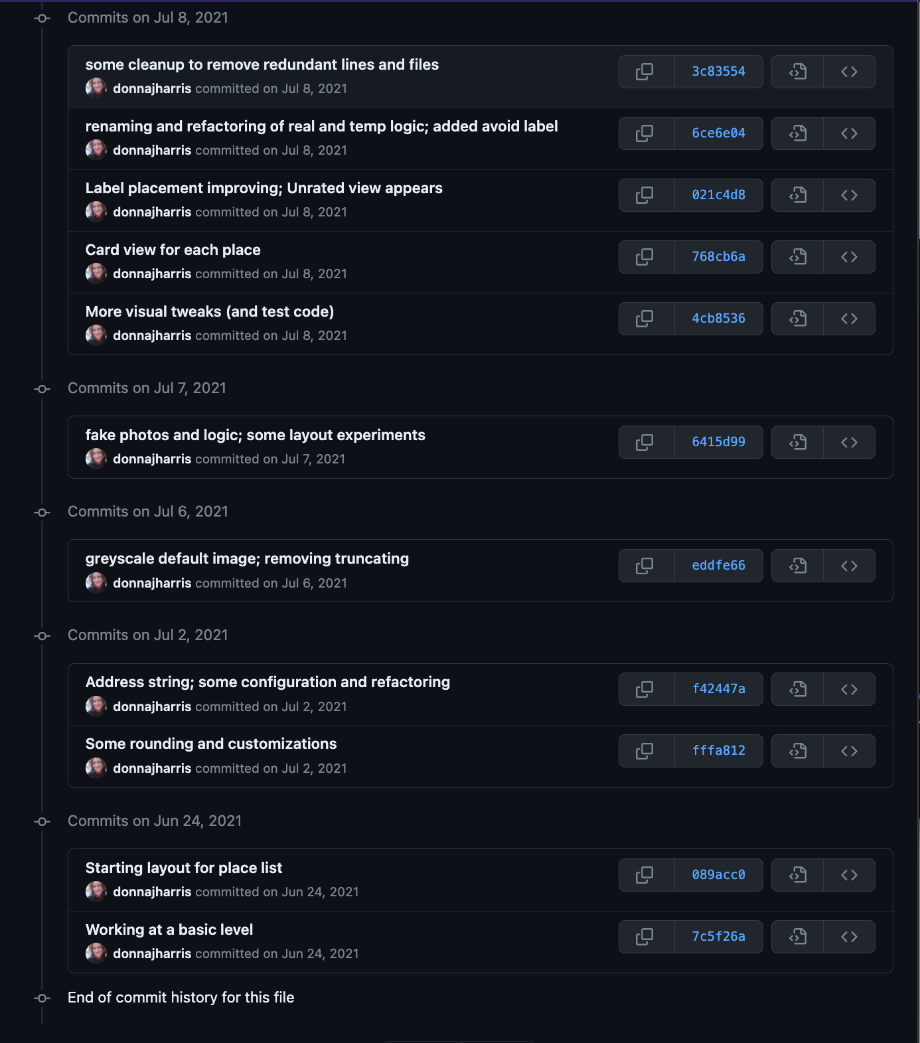Copy full SHA of commit 6415d99

646,441
